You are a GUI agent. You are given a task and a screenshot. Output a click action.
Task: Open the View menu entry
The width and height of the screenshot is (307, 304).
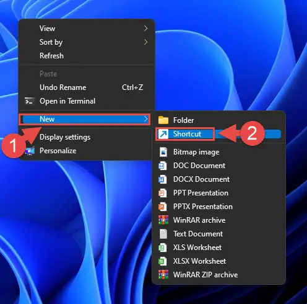point(87,29)
